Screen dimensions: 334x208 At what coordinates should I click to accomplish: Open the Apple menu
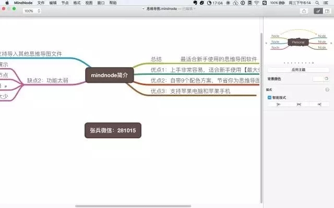coord(7,3)
